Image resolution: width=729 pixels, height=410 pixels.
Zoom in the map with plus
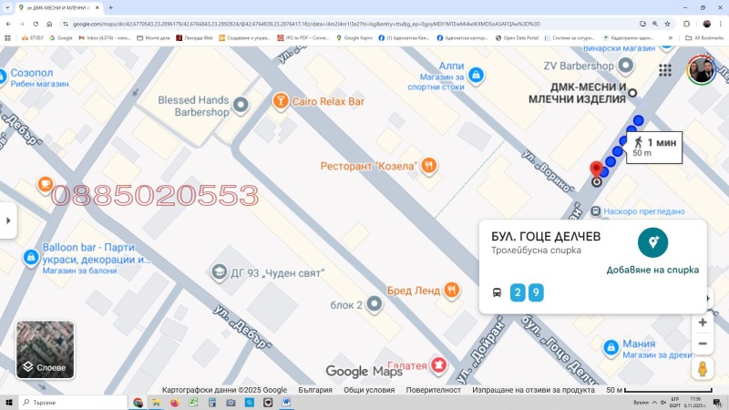point(703,323)
